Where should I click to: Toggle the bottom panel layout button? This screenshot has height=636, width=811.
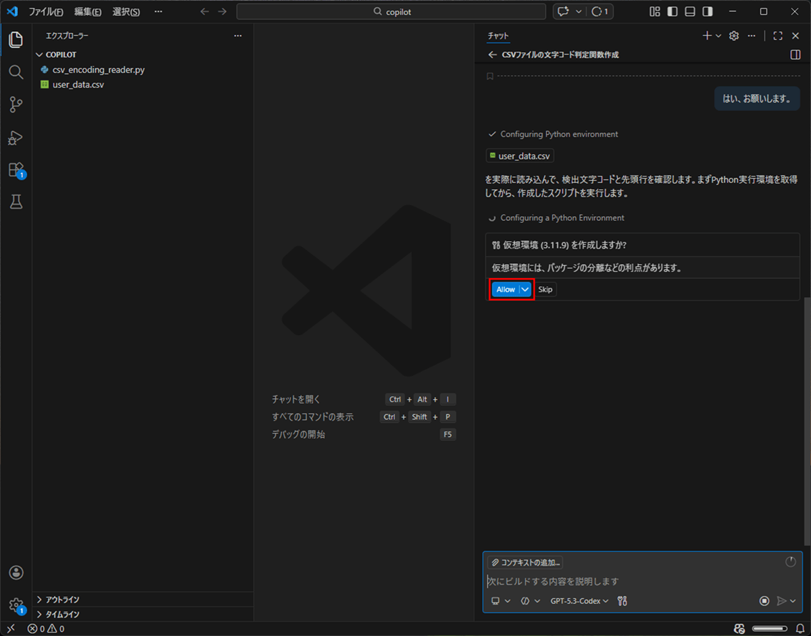pos(689,11)
